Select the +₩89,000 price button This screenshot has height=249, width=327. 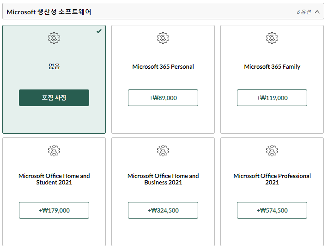(163, 98)
